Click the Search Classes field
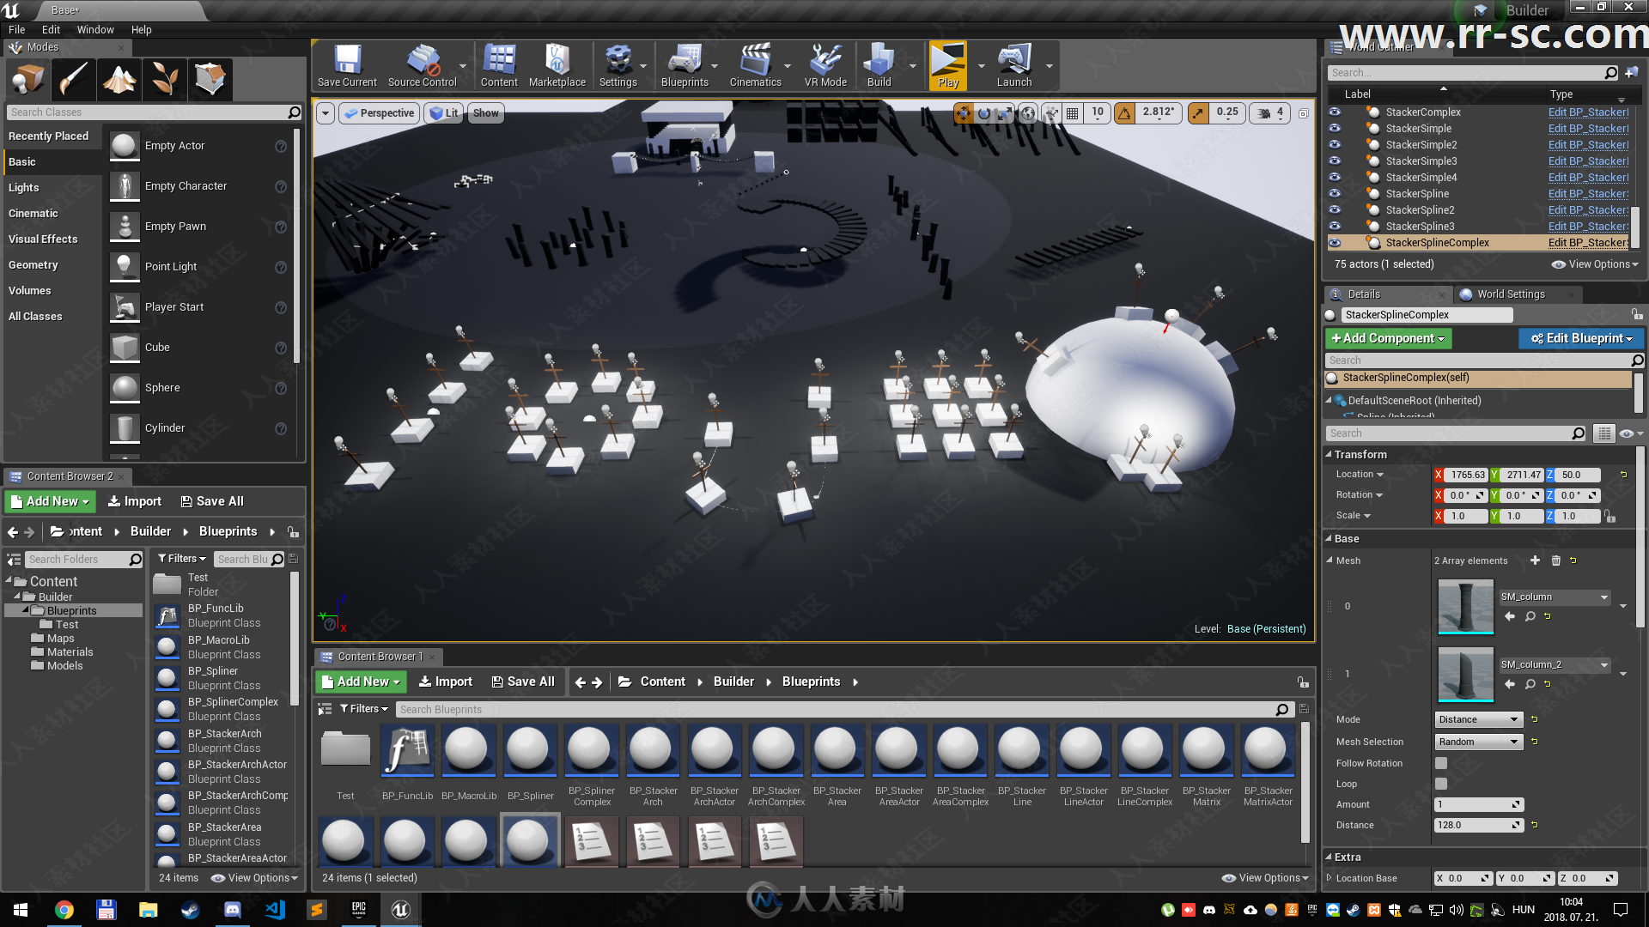1649x927 pixels. 155,112
